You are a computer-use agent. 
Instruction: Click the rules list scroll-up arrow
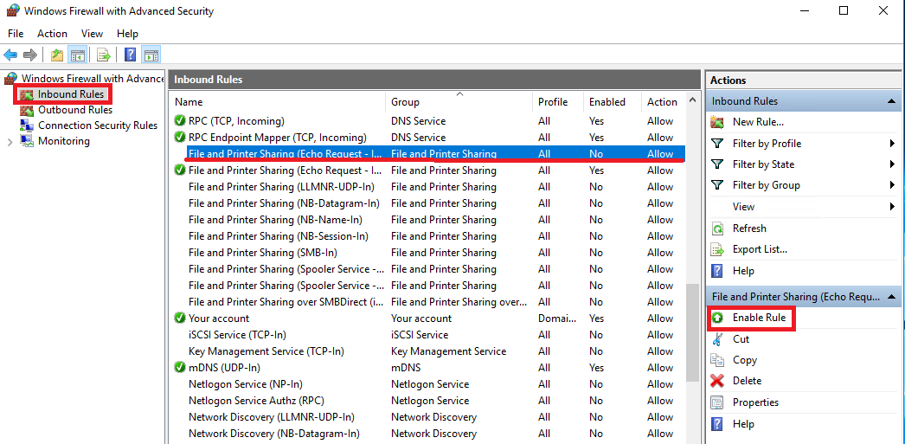click(x=691, y=100)
